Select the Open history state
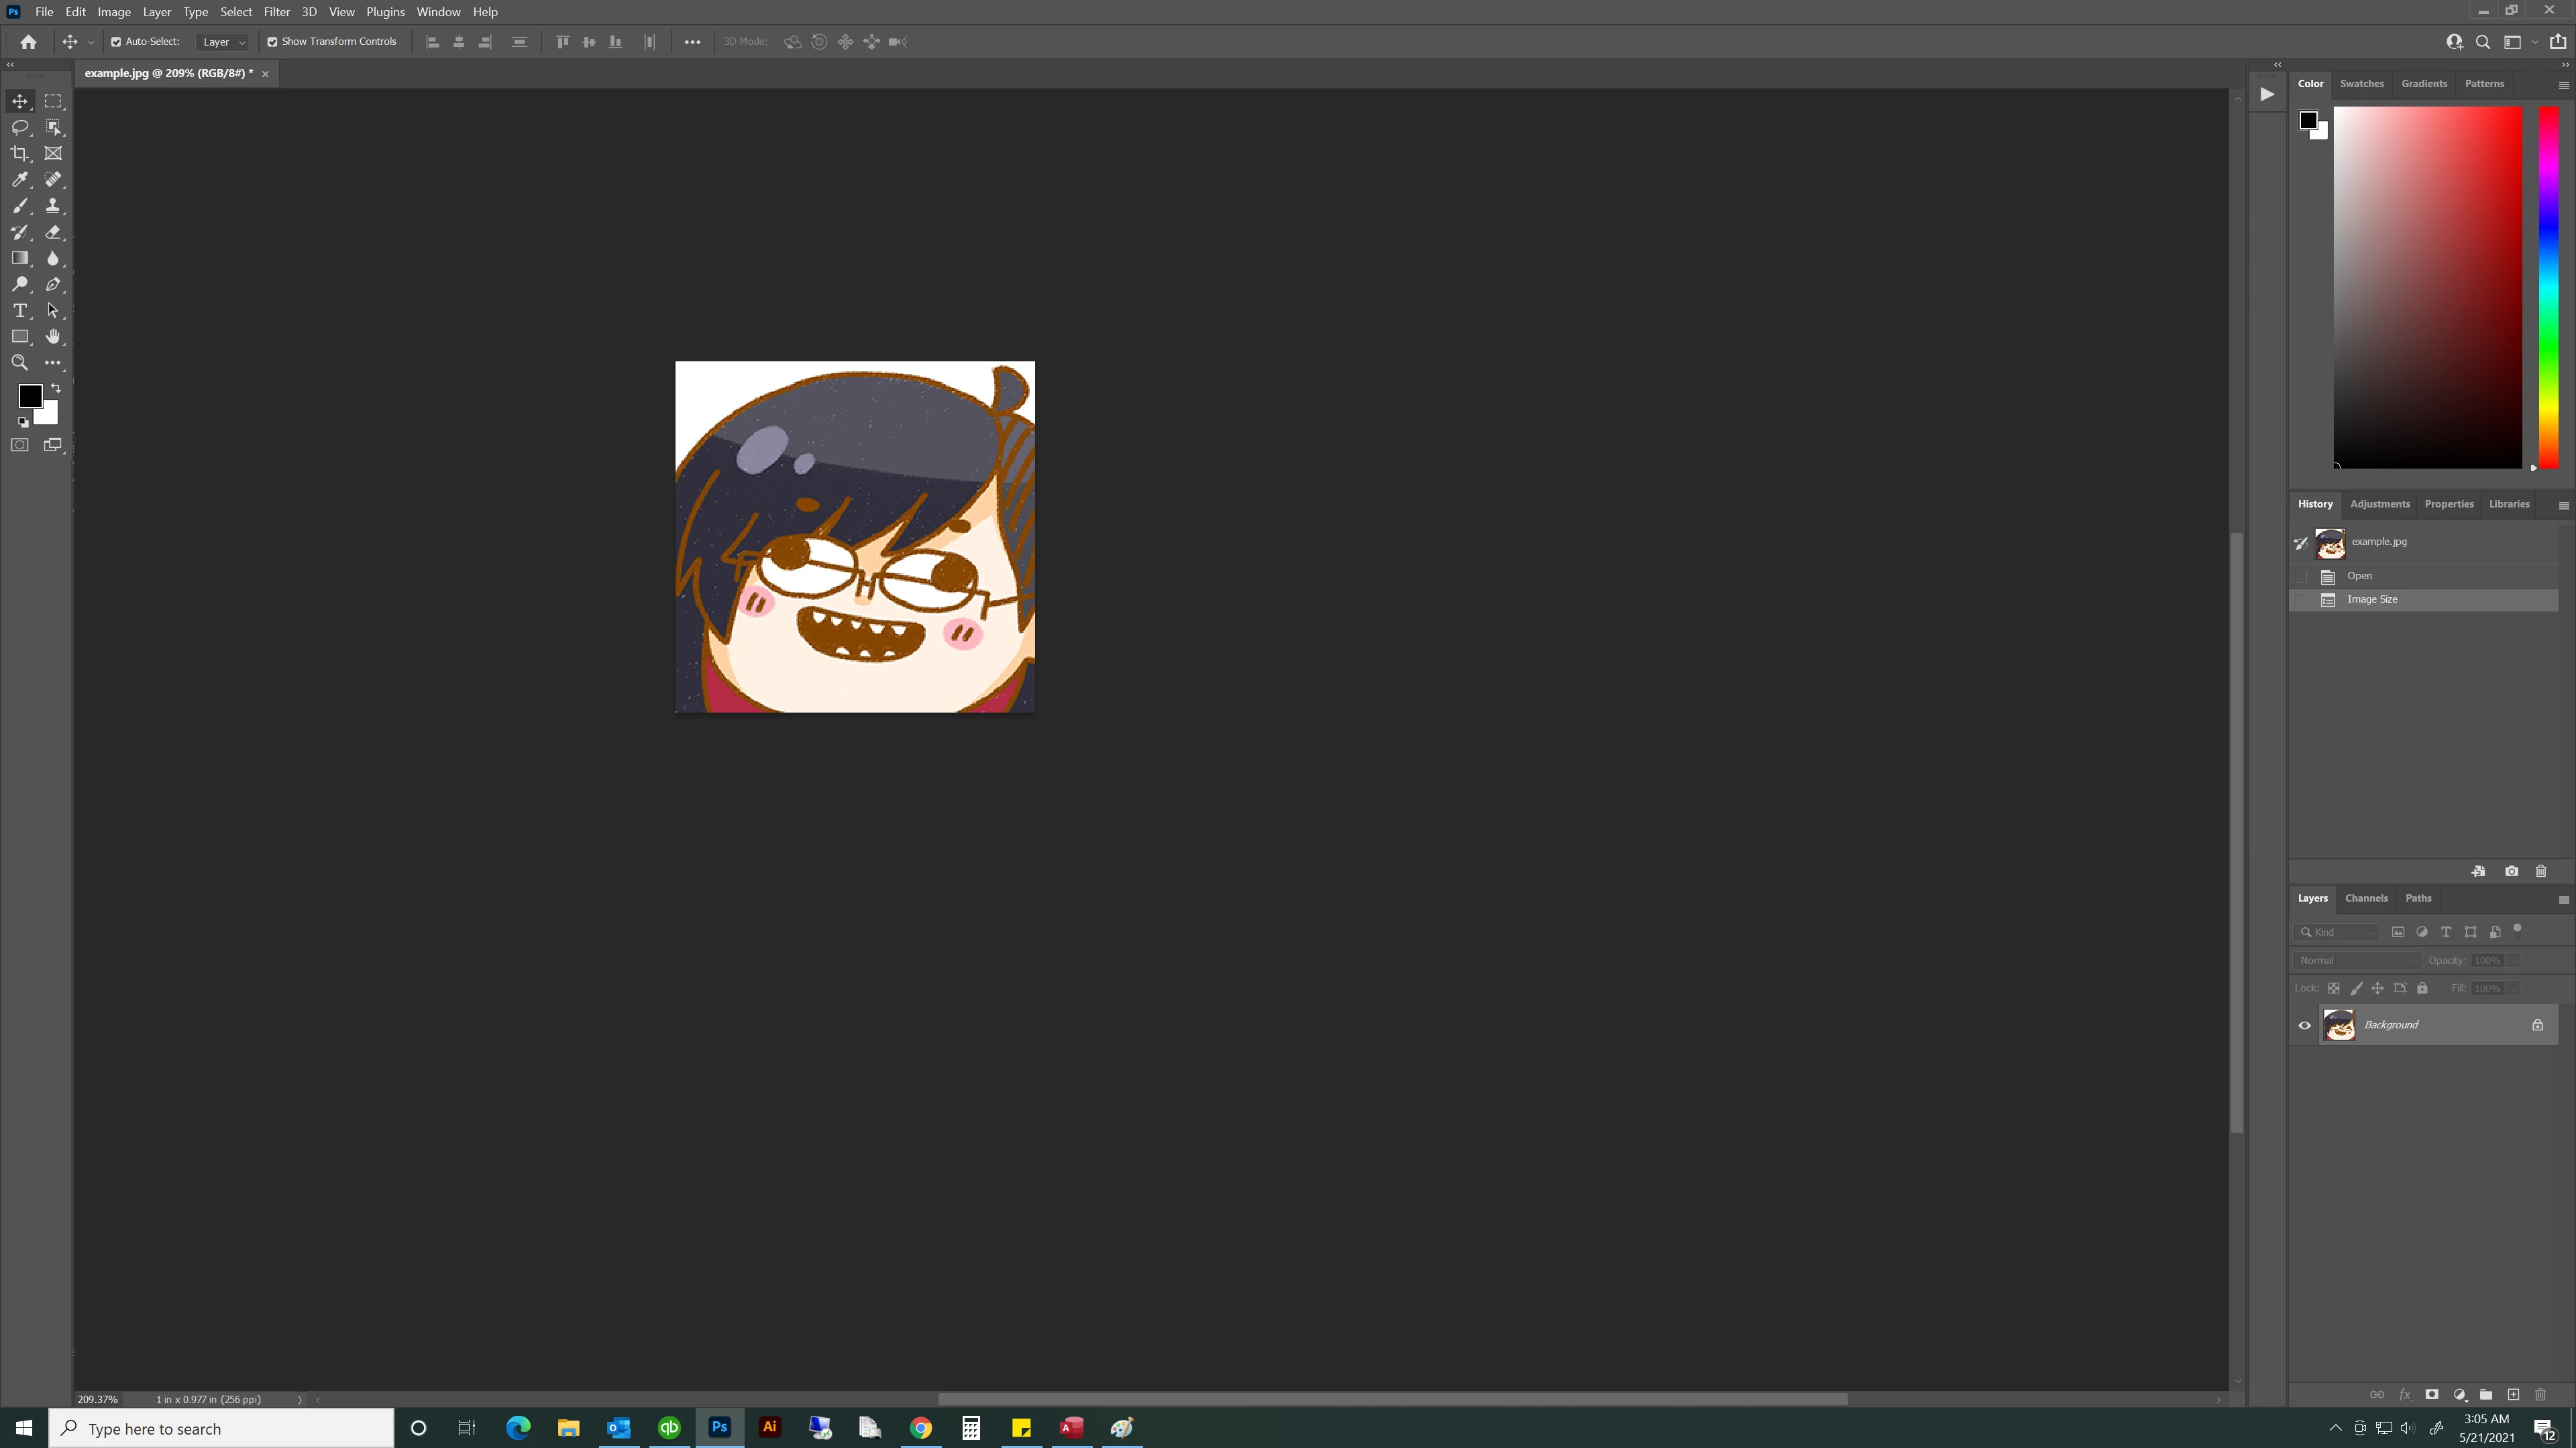 pyautogui.click(x=2360, y=577)
